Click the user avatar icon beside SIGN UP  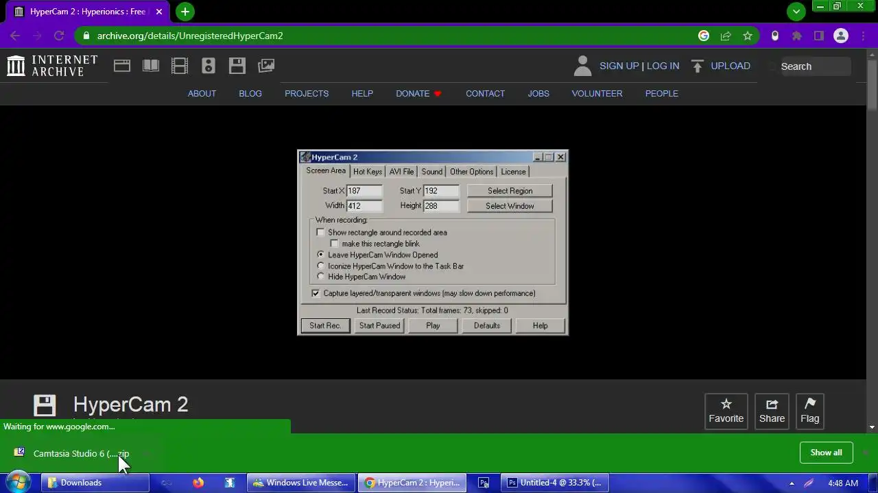click(582, 66)
